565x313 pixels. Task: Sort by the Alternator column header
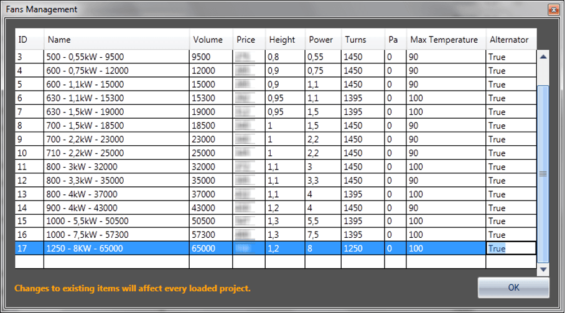click(x=511, y=39)
